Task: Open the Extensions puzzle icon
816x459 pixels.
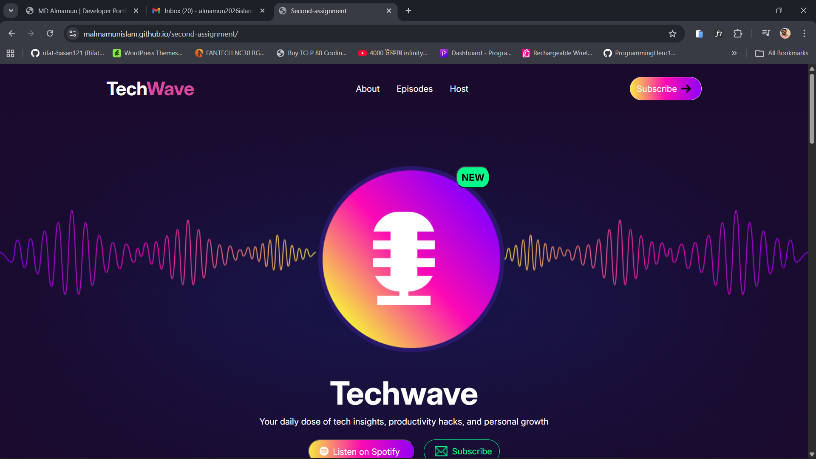Action: pos(738,34)
